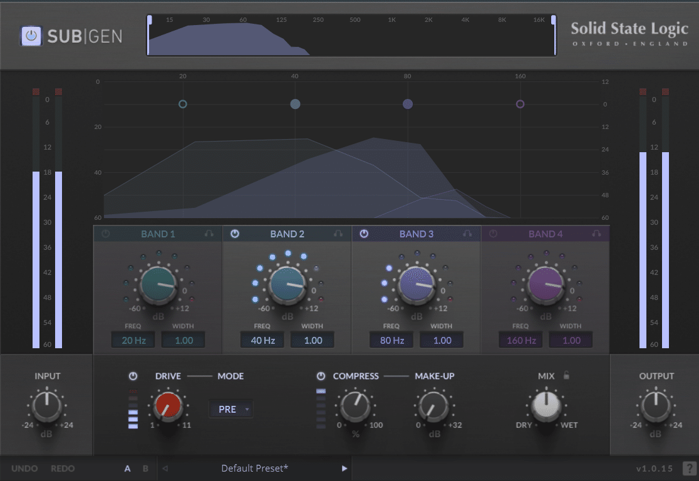Viewport: 699px width, 481px height.
Task: Click the Band 3 headphone icon
Action: pyautogui.click(x=467, y=234)
